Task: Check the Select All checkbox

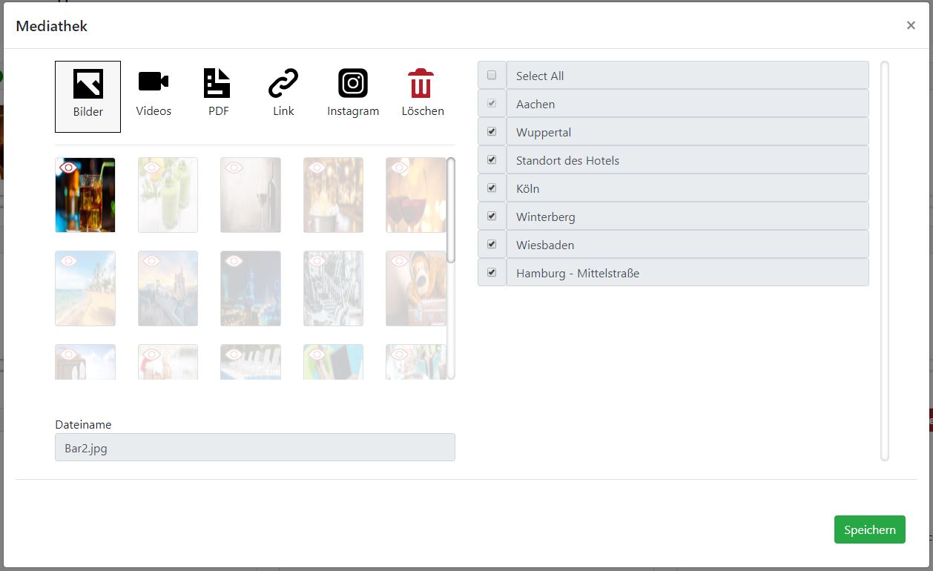Action: click(x=492, y=76)
